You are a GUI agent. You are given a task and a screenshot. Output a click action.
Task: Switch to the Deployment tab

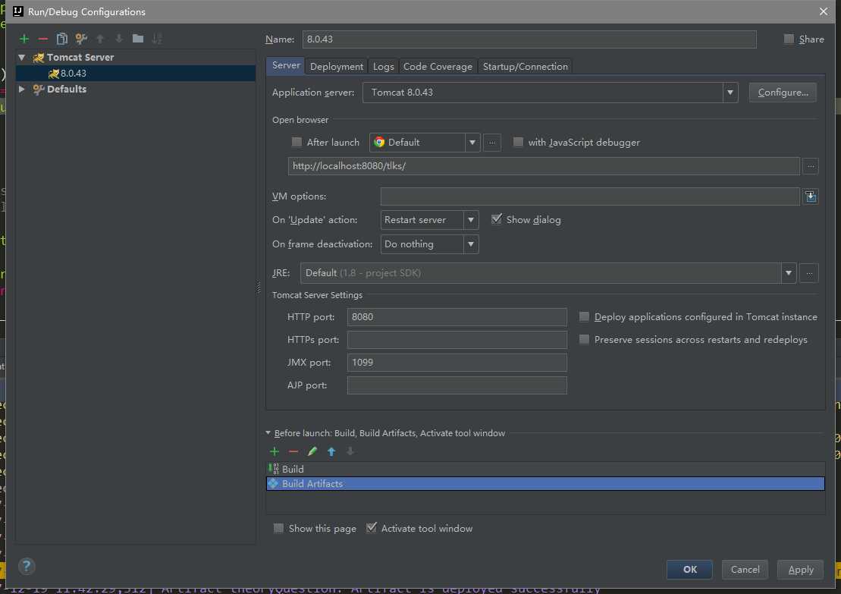pos(336,67)
